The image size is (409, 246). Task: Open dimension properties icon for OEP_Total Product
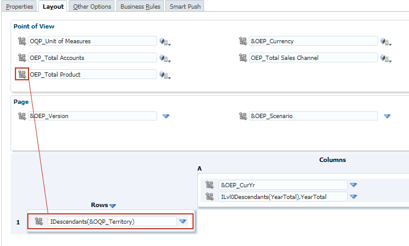point(165,75)
